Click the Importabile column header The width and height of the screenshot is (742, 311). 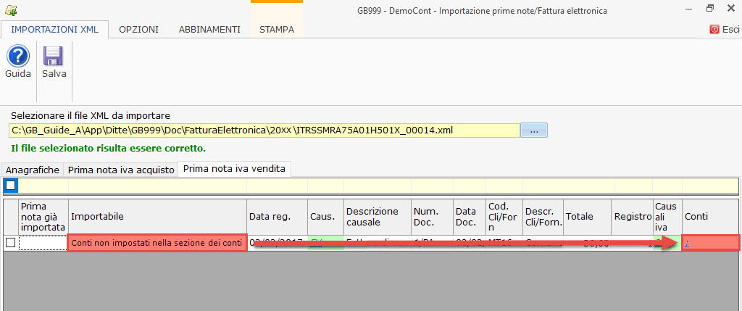point(97,216)
